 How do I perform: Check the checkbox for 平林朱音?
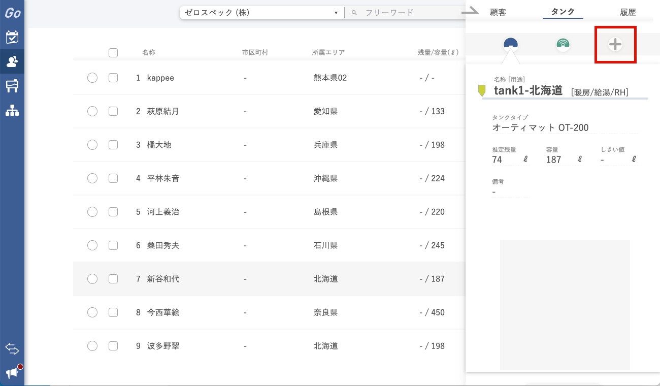tap(113, 178)
